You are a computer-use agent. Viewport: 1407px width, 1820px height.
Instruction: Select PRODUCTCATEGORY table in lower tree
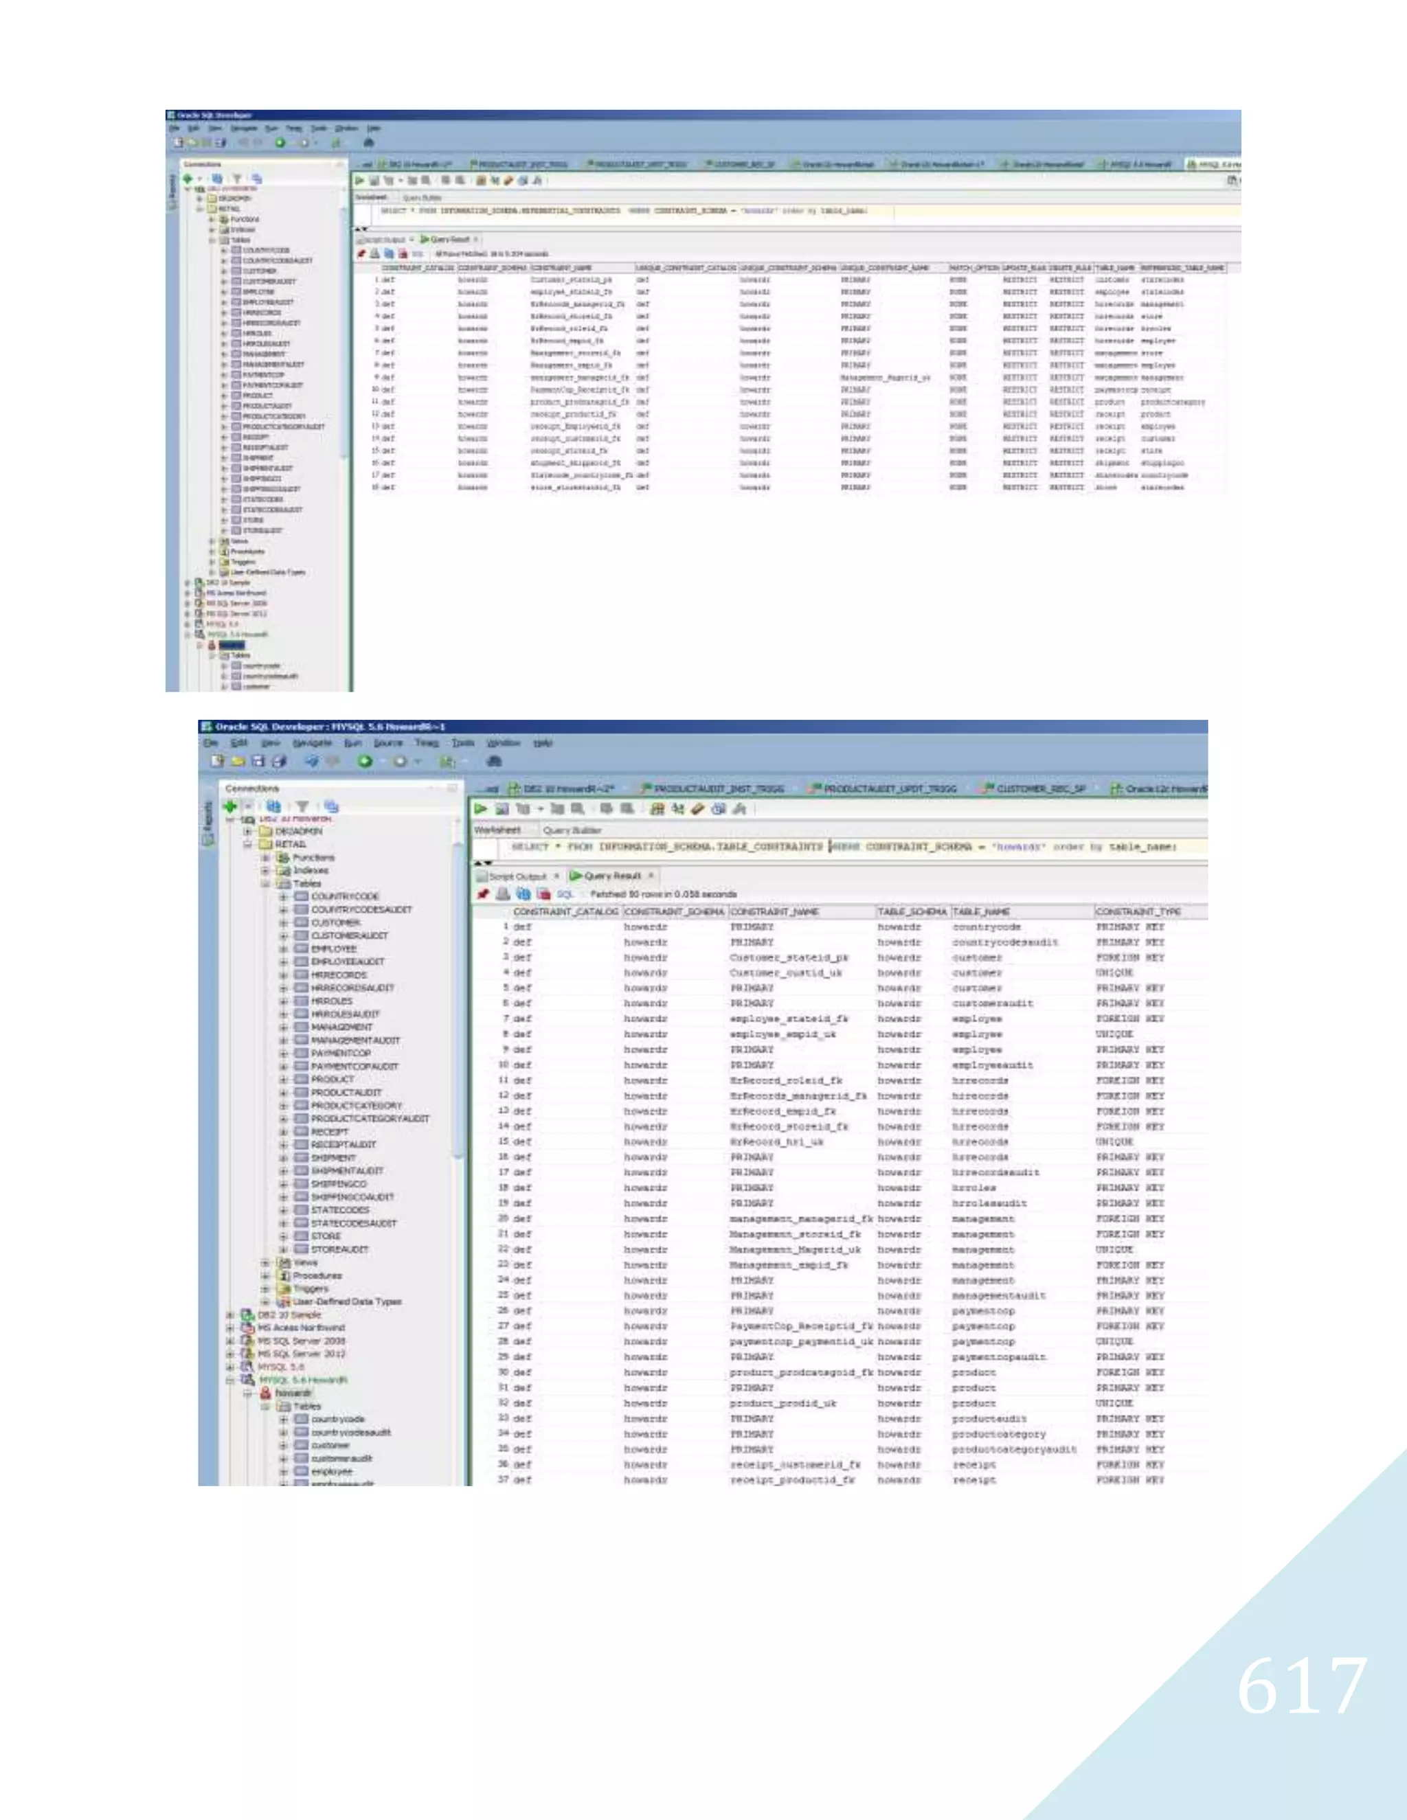(357, 1106)
